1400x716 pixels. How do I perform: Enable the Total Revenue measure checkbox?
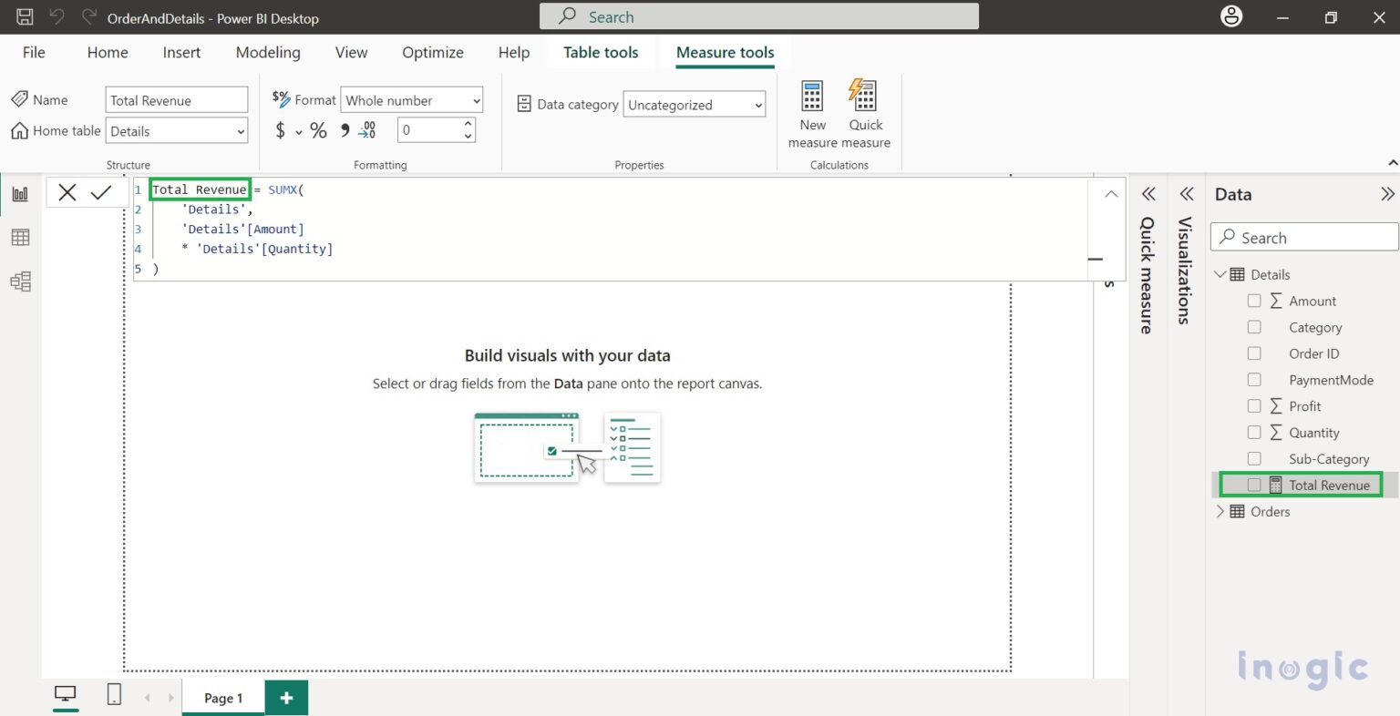(x=1255, y=485)
